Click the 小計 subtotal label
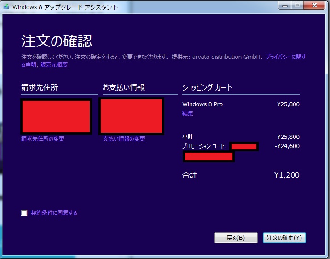Screen dimensions: 330x259 [x=188, y=137]
